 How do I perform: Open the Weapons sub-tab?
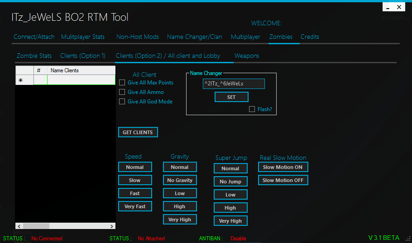(246, 56)
